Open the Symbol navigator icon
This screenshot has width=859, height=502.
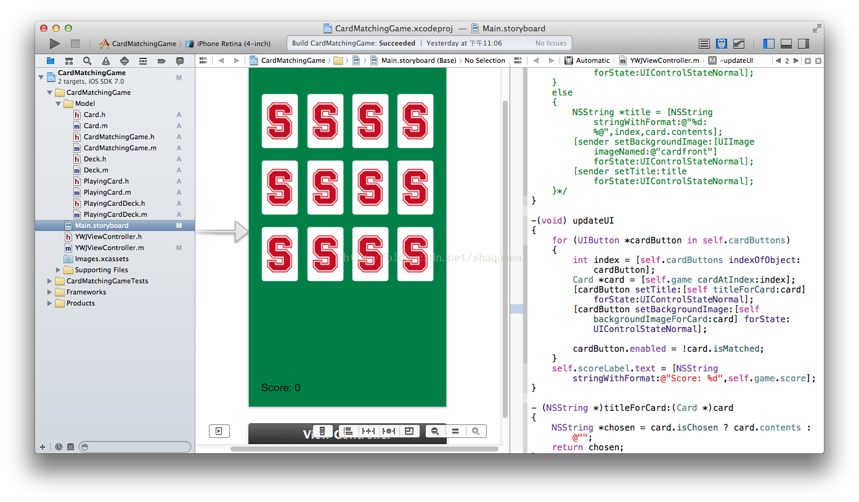coord(69,61)
